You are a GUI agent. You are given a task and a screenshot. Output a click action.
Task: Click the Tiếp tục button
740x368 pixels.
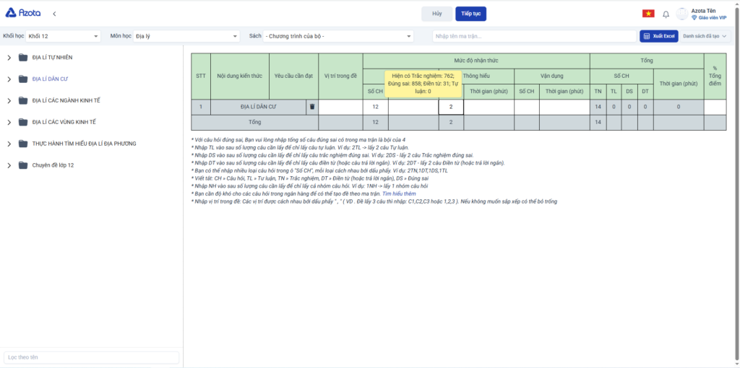tap(470, 14)
